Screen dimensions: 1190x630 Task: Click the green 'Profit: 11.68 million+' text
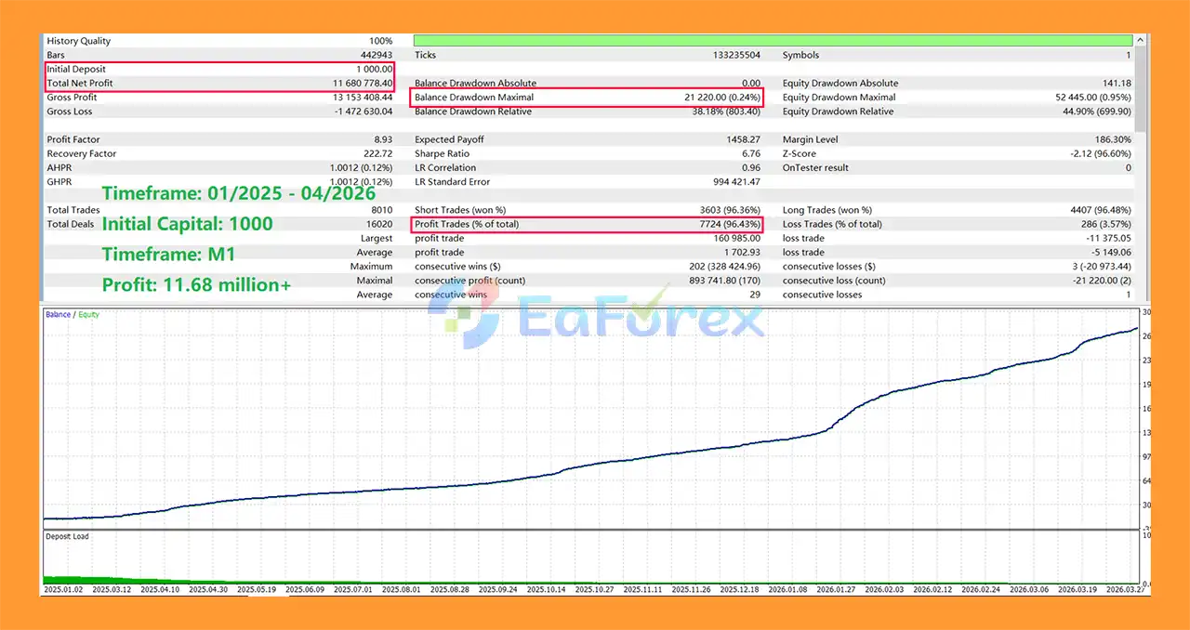[x=196, y=285]
